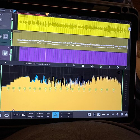The width and height of the screenshot is (140, 140).
Task: Select EQ band node 2
Action: (14, 88)
